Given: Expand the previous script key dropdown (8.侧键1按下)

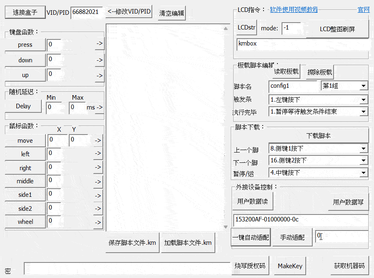Looking at the screenshot, I should (x=364, y=148).
